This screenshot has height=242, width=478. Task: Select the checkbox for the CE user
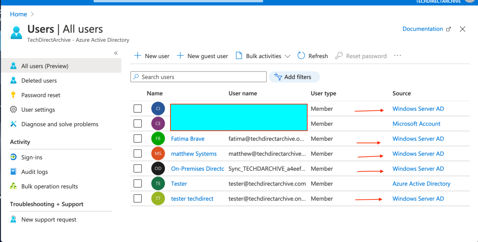[x=137, y=123]
